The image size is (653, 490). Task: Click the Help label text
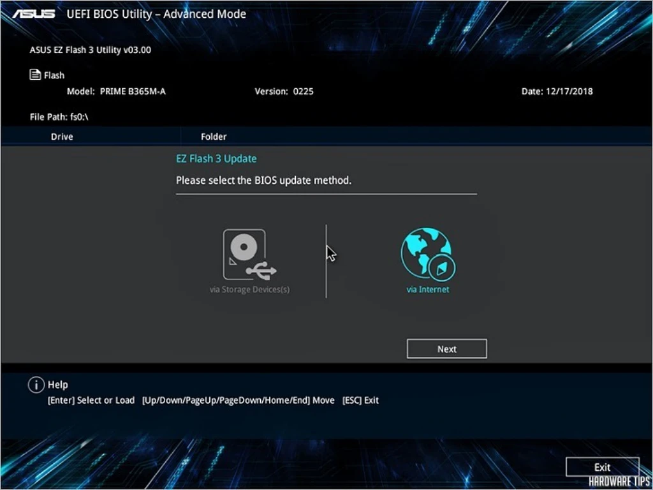tap(58, 385)
